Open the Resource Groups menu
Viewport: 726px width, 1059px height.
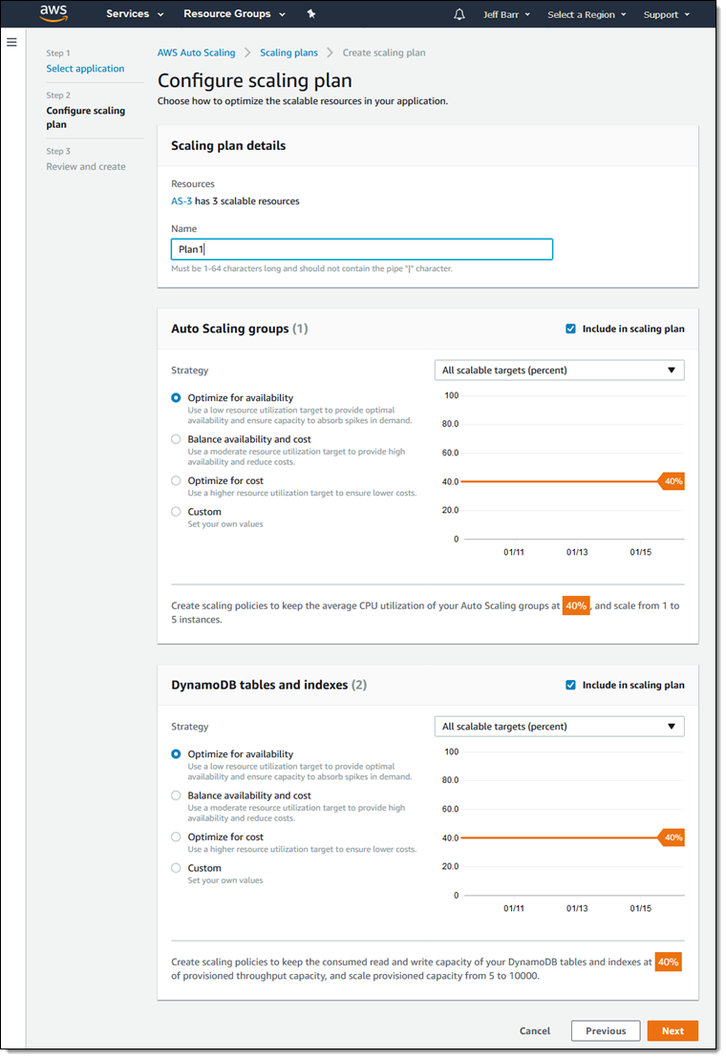234,14
